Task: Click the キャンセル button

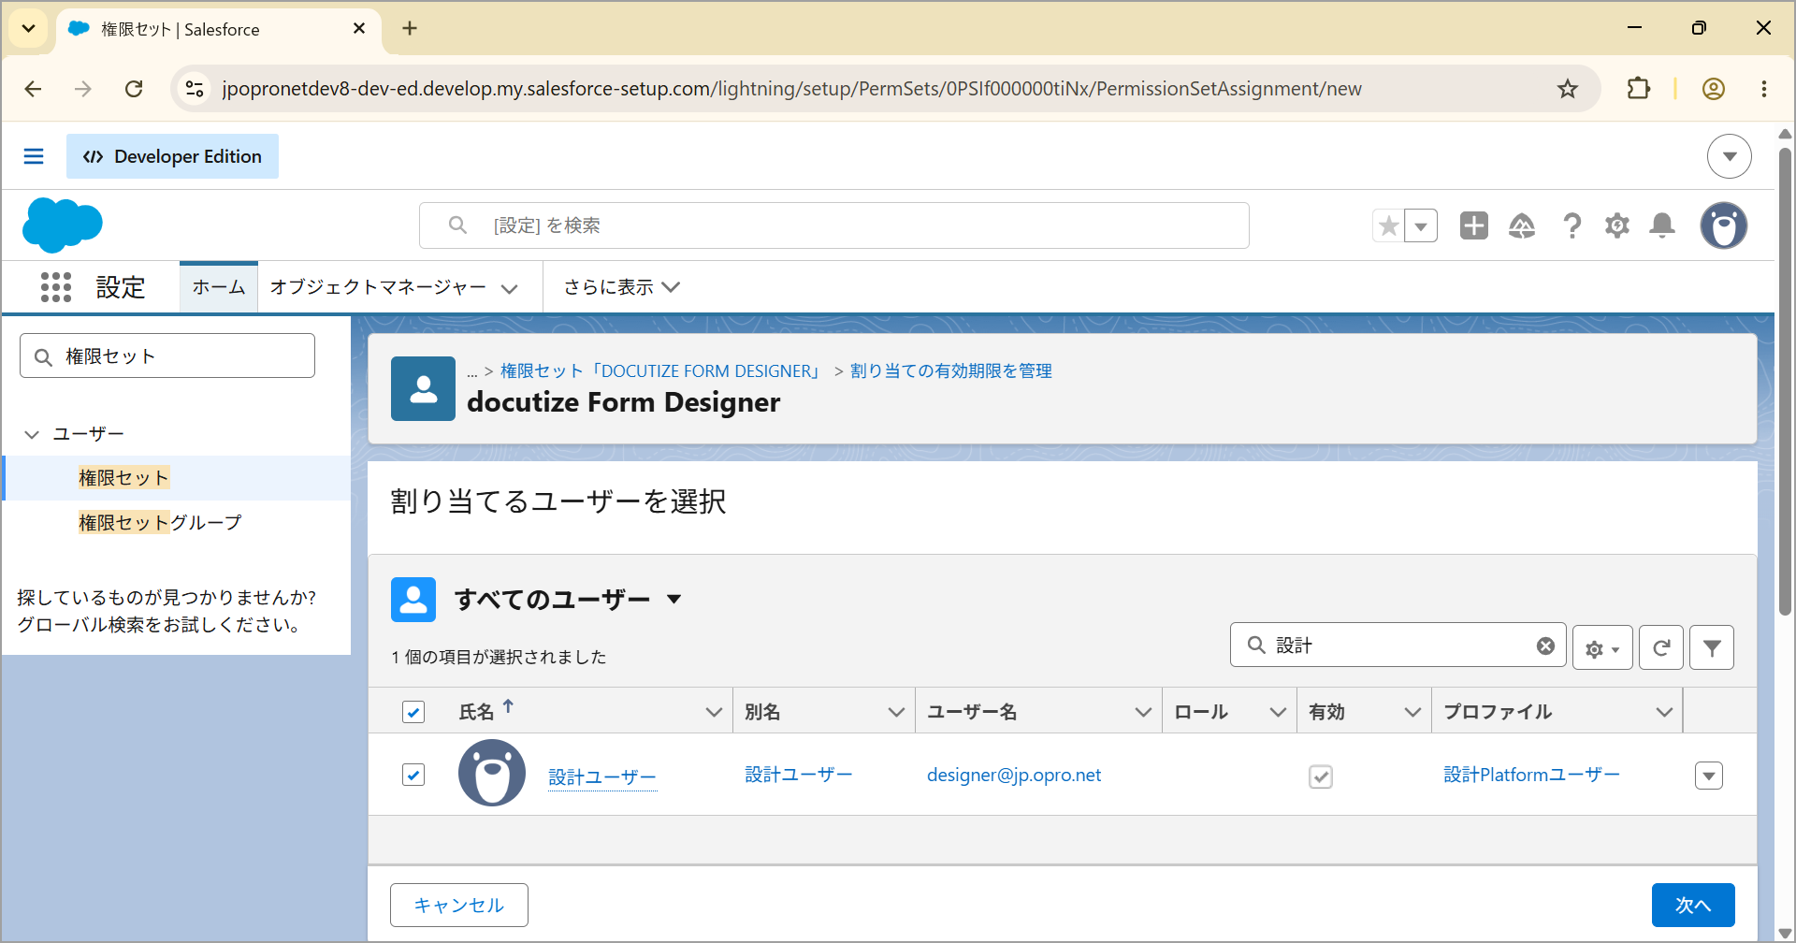Action: [459, 906]
